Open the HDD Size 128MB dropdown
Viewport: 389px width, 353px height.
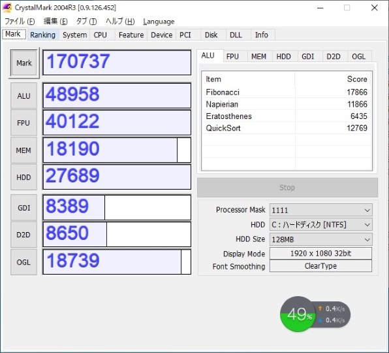[x=320, y=239]
